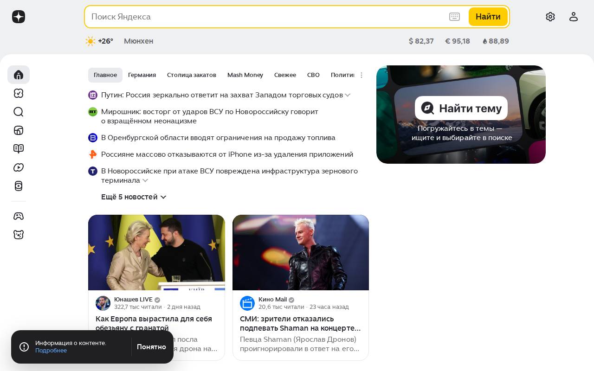Switch to the Политика tab

[x=342, y=75]
